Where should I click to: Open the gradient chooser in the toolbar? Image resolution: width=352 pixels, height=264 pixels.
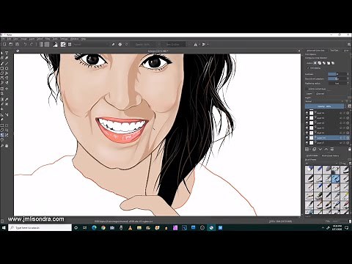click(41, 44)
